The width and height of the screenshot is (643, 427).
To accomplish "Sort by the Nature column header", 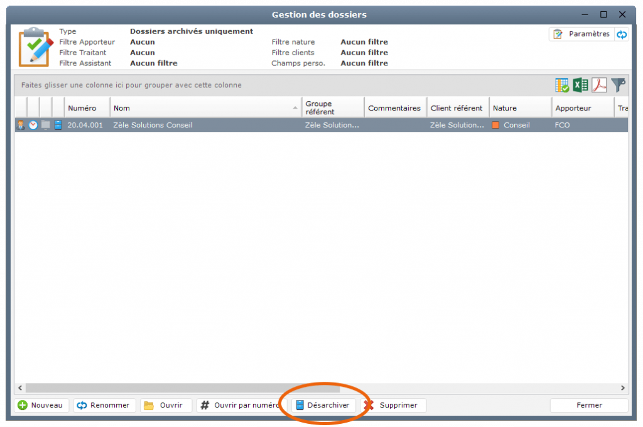I will 520,108.
